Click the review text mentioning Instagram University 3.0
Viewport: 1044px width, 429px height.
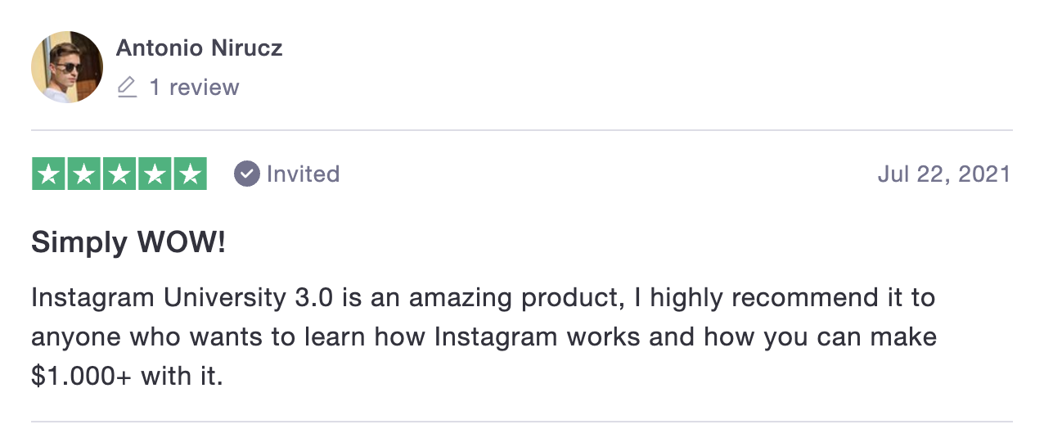(484, 336)
